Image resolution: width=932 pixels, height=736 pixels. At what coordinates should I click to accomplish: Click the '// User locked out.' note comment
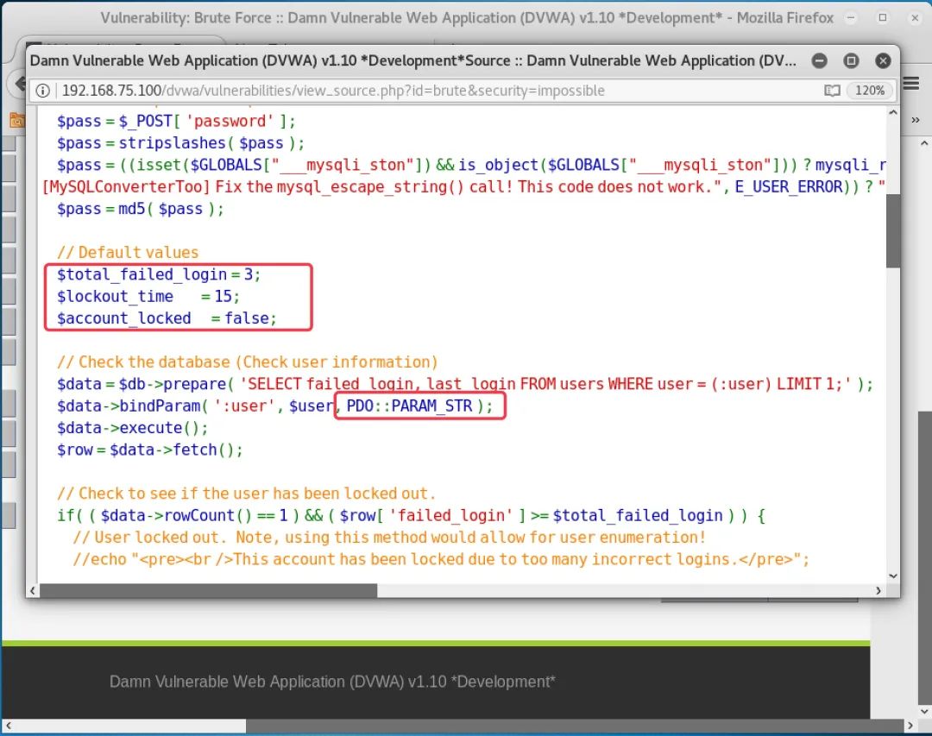pyautogui.click(x=389, y=538)
